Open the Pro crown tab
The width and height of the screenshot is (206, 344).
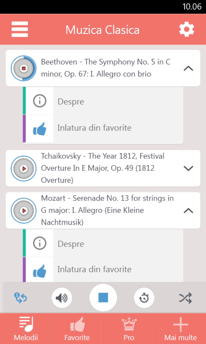(129, 329)
